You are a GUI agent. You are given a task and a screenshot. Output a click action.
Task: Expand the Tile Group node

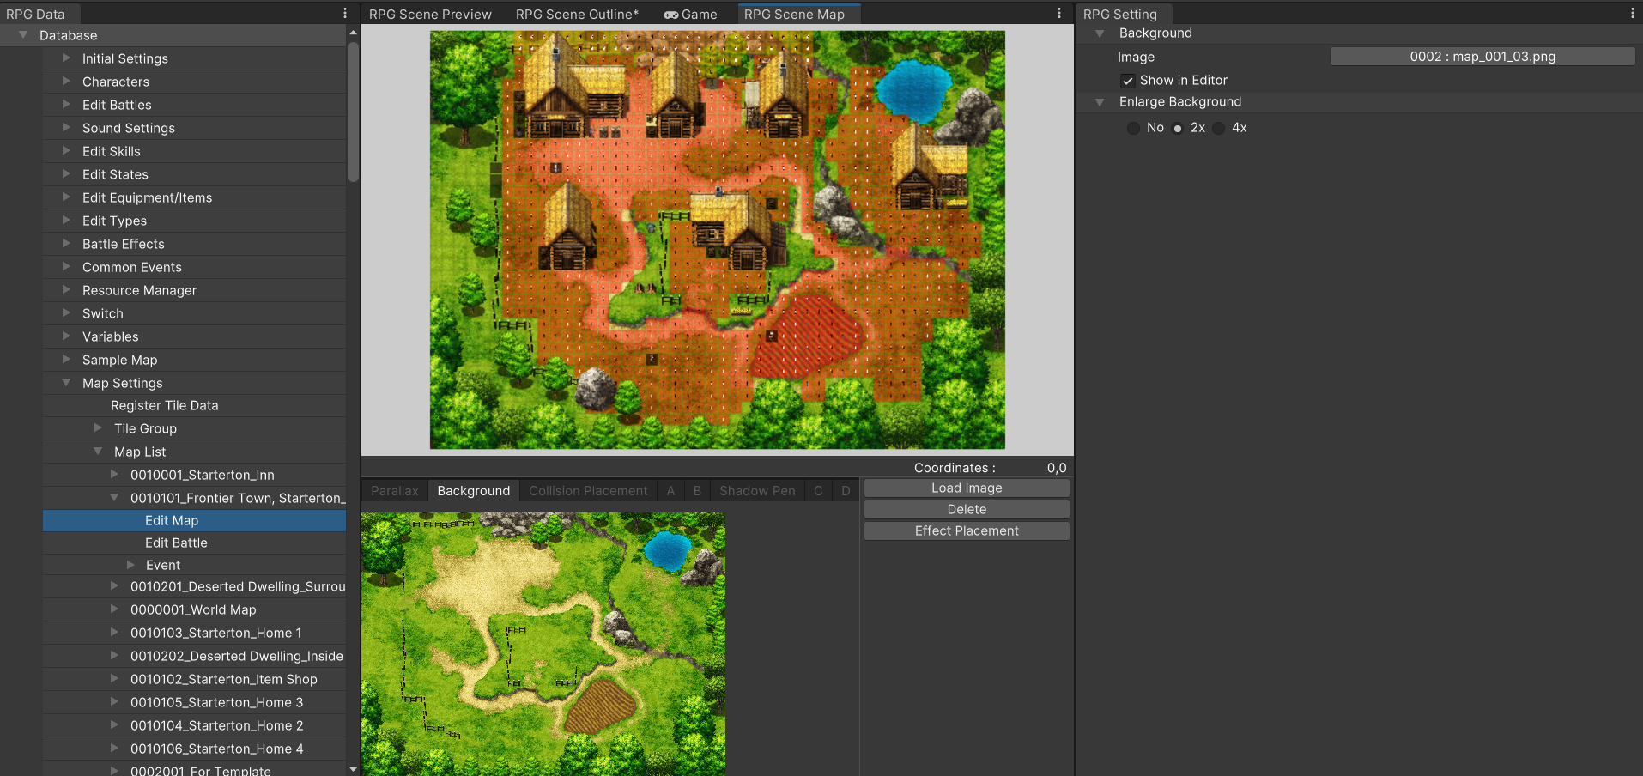pos(98,428)
